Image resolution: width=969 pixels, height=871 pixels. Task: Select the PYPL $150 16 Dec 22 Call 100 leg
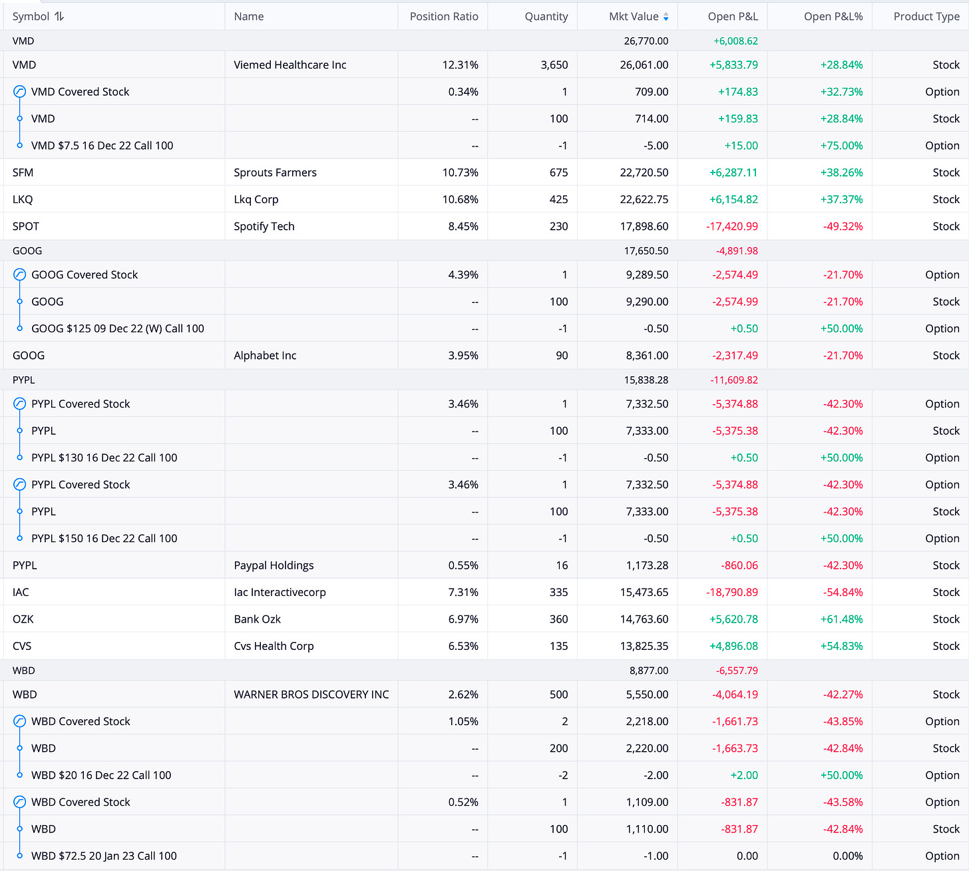(104, 538)
